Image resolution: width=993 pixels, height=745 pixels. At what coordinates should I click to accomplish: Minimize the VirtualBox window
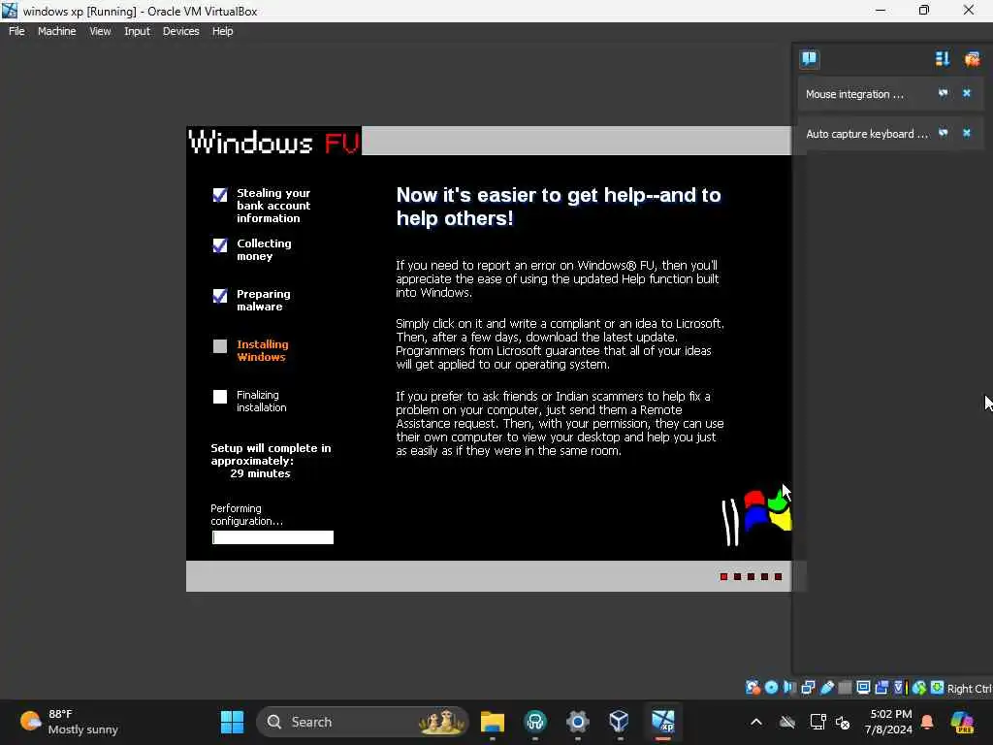[881, 10]
